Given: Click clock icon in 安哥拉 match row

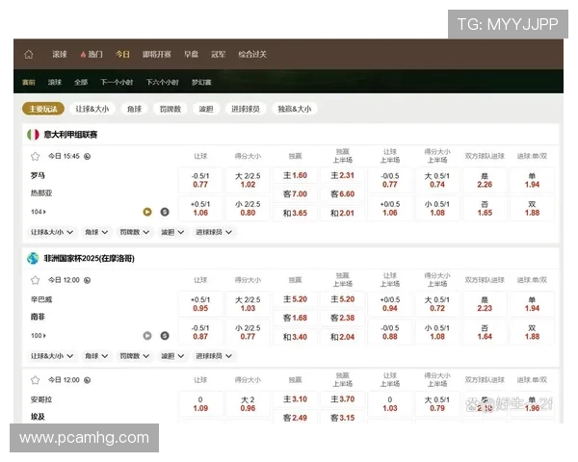Looking at the screenshot, I should pyautogui.click(x=87, y=380).
